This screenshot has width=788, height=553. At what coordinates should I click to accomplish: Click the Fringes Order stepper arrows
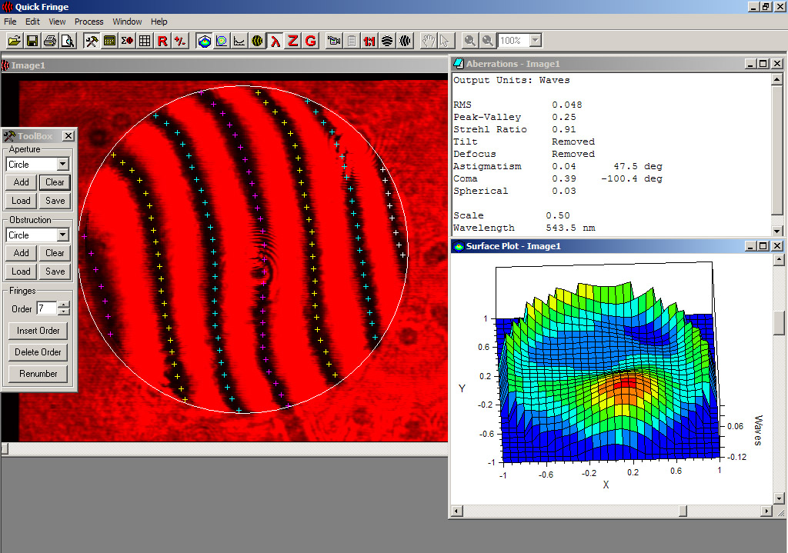point(63,308)
